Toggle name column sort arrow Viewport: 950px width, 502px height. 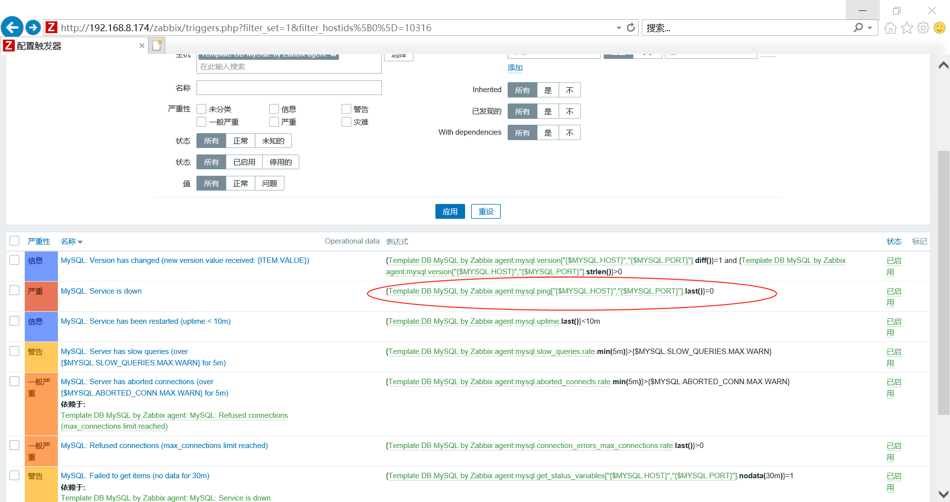(80, 242)
